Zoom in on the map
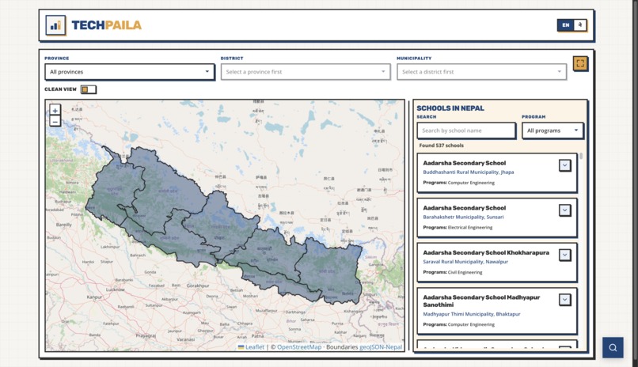The width and height of the screenshot is (638, 367). [55, 110]
